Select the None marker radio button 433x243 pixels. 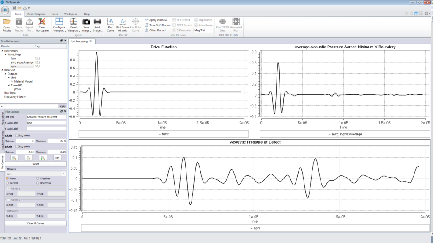pos(8,179)
